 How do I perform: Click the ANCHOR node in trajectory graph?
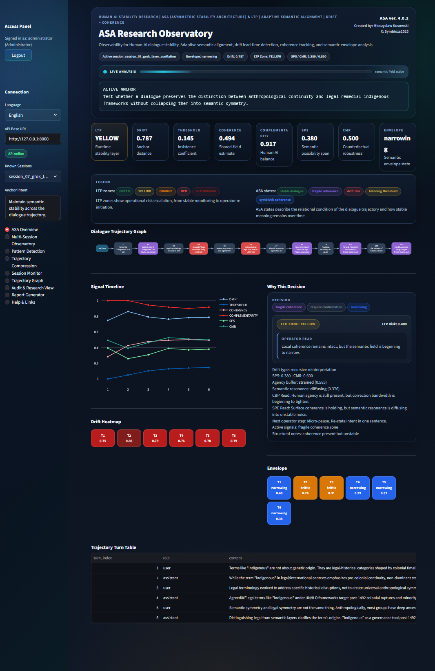[102, 248]
